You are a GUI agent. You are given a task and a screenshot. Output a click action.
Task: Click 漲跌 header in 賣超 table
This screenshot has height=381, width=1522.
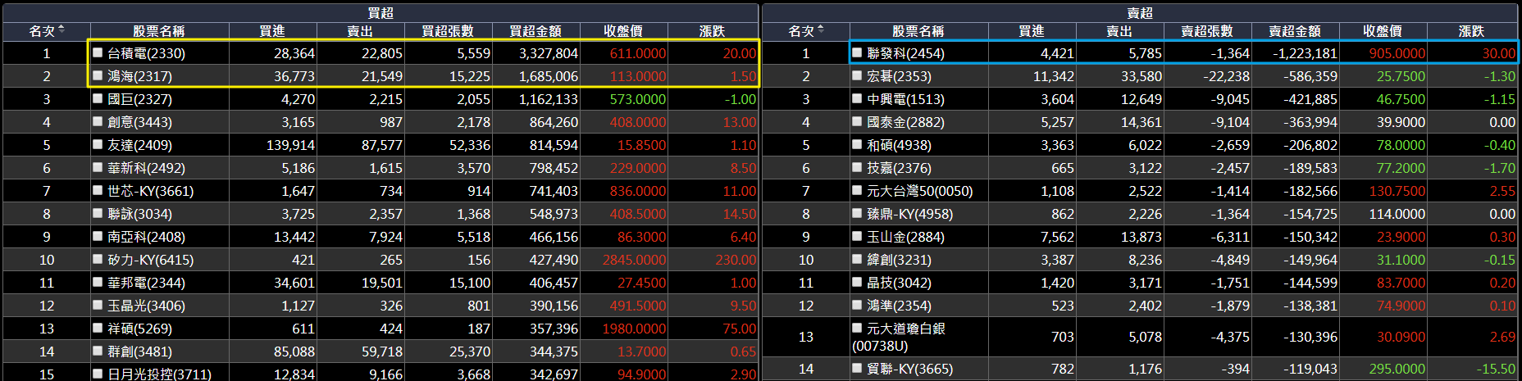[1471, 31]
